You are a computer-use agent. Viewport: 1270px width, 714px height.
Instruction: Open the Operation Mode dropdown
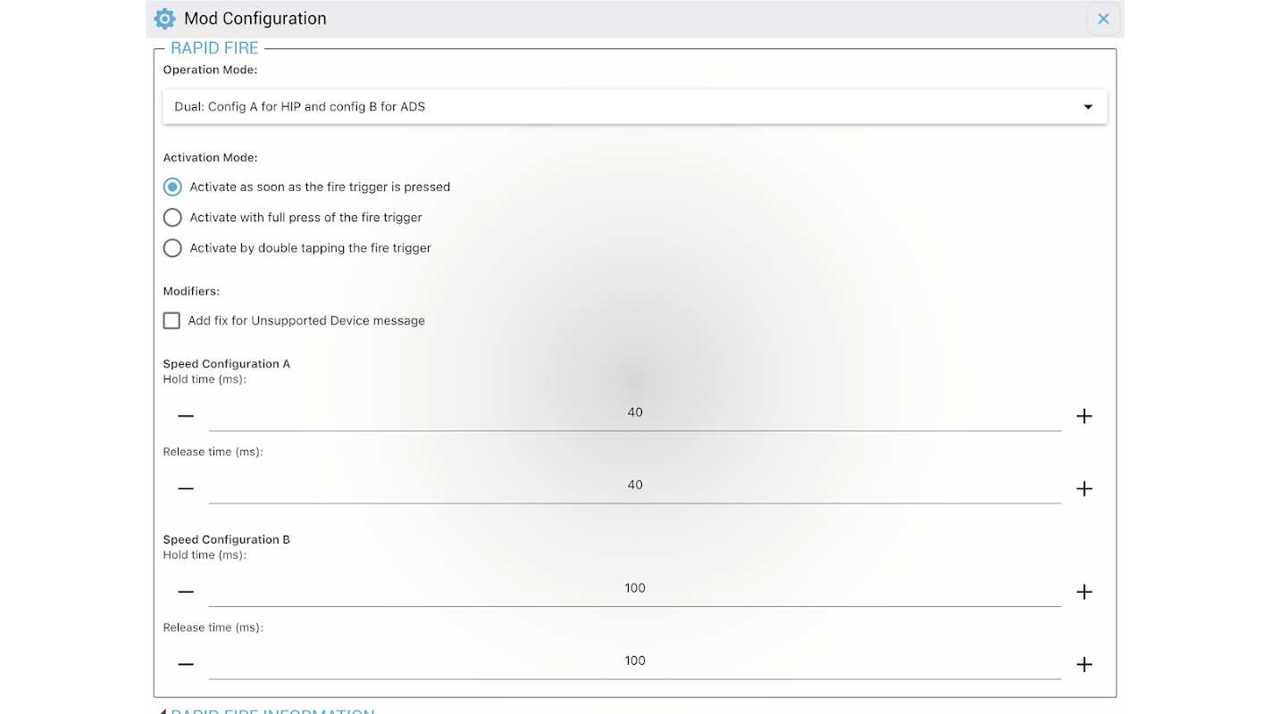[634, 107]
